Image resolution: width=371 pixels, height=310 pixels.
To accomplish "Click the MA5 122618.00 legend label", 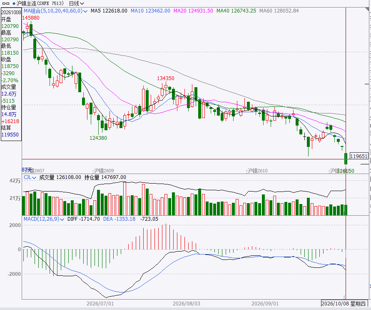I will [x=109, y=11].
